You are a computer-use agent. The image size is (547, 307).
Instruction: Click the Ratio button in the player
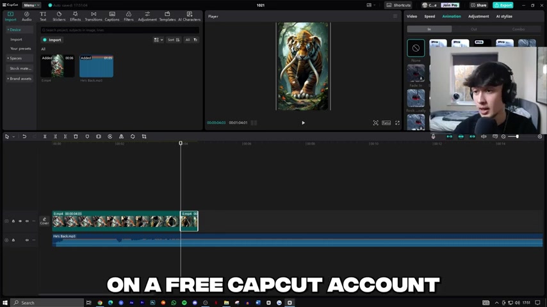tap(386, 123)
